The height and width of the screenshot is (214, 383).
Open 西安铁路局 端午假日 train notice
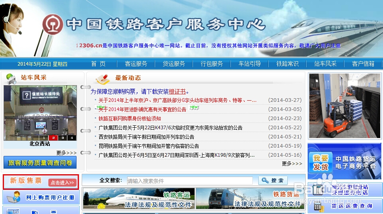146,137
